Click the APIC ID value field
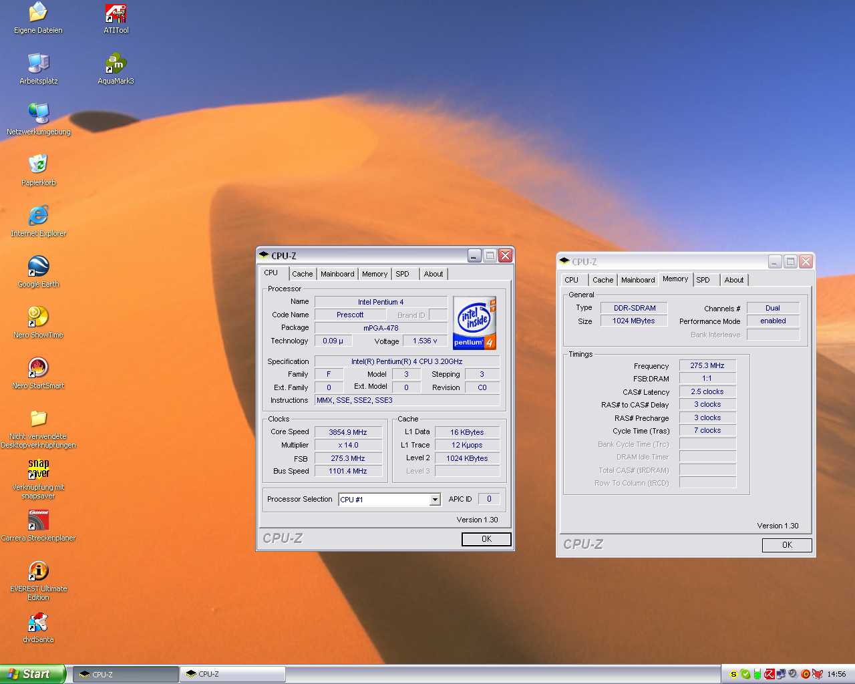This screenshot has height=684, width=855. click(x=489, y=499)
